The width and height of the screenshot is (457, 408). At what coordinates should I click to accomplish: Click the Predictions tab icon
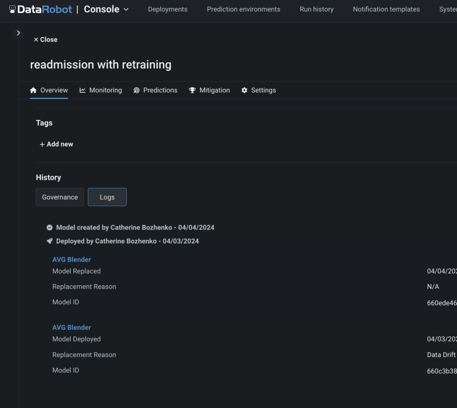point(136,90)
